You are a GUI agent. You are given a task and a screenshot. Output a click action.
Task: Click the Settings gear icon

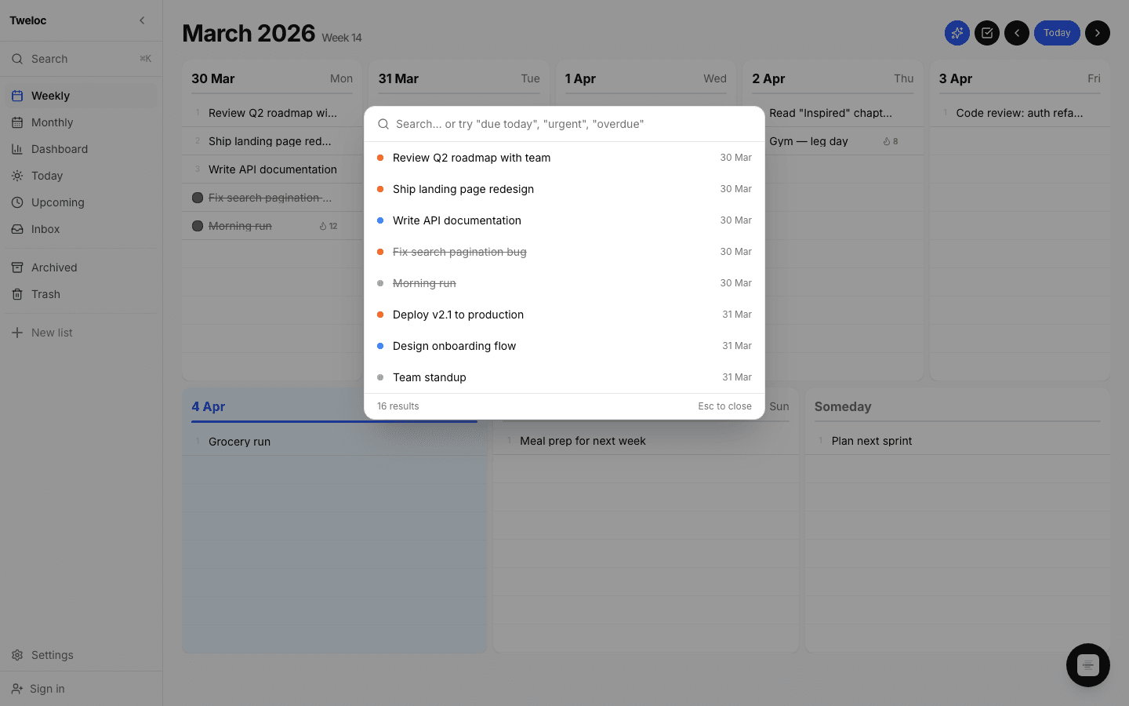[x=17, y=655]
